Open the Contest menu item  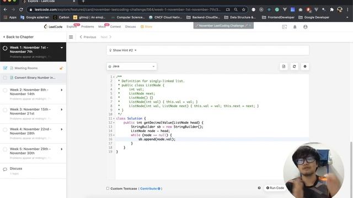point(115,27)
